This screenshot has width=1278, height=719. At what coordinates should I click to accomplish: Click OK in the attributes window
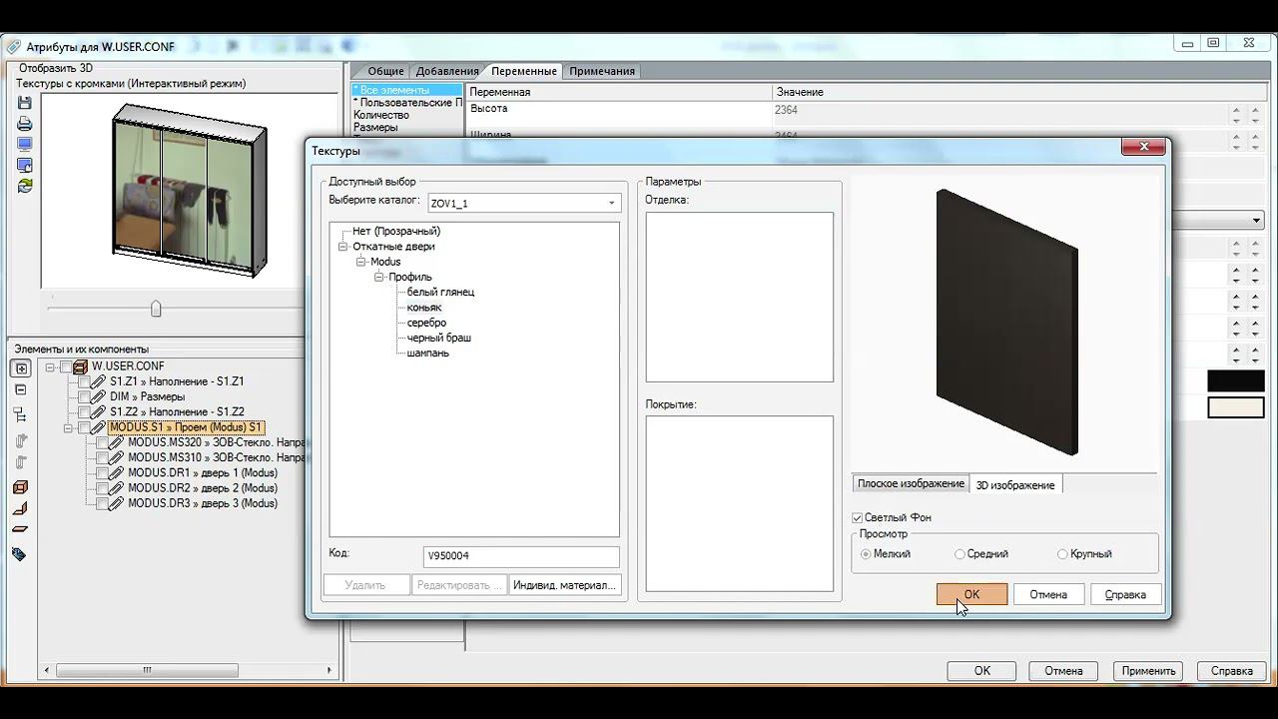click(982, 671)
